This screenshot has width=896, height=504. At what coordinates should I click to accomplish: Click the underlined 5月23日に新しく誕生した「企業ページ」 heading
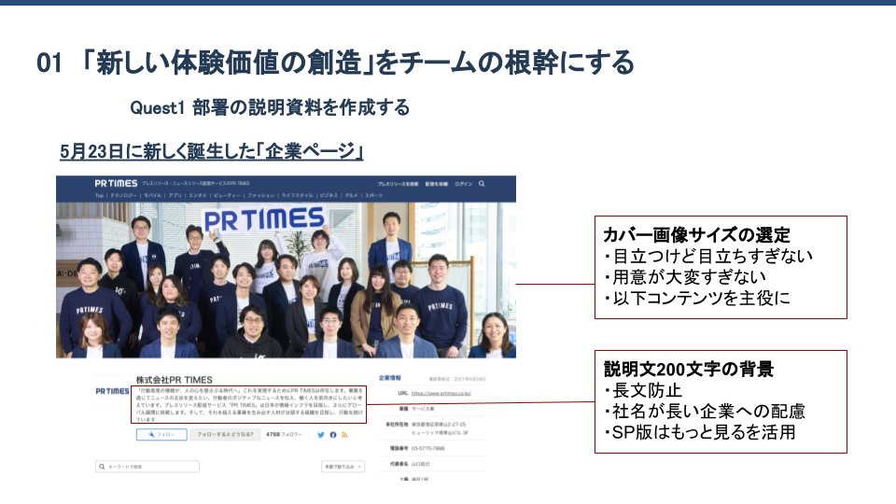(212, 151)
